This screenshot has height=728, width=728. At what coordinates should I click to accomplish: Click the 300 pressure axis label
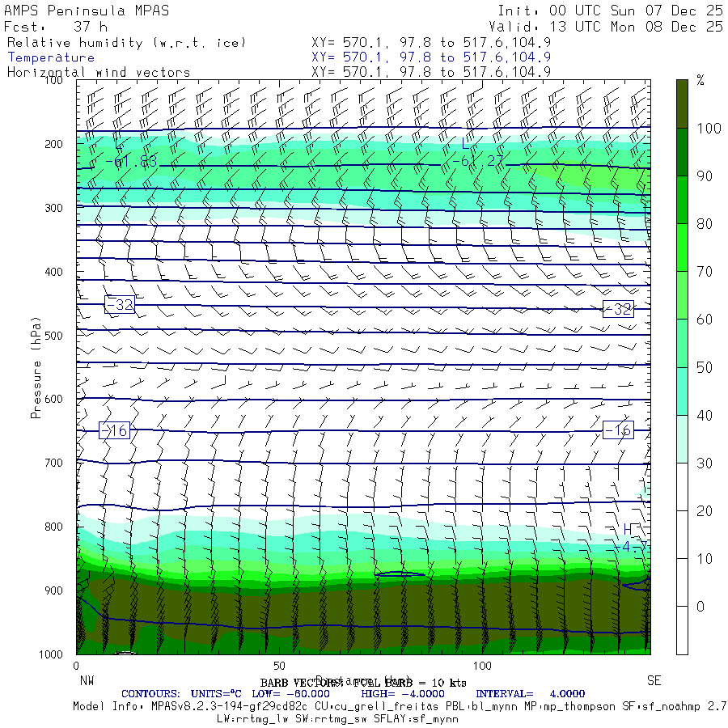[53, 208]
